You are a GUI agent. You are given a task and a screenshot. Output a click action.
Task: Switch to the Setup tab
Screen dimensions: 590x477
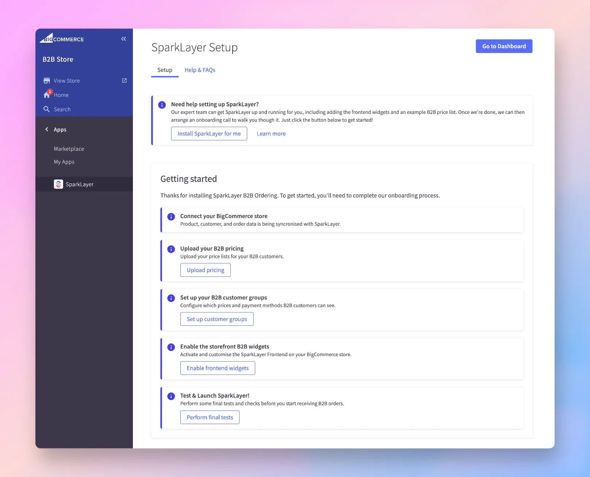[x=165, y=70]
